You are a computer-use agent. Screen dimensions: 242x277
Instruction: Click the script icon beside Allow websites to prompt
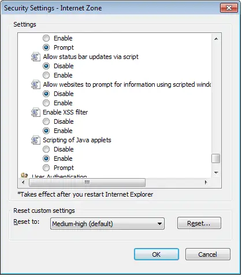36,84
